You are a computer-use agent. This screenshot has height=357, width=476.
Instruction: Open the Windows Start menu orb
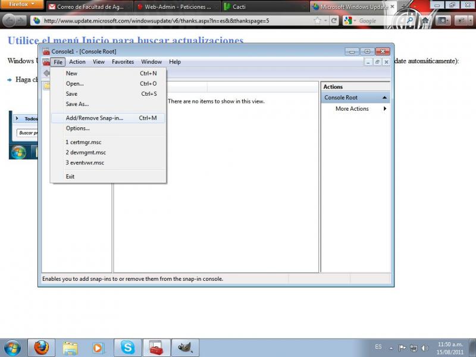pos(12,348)
